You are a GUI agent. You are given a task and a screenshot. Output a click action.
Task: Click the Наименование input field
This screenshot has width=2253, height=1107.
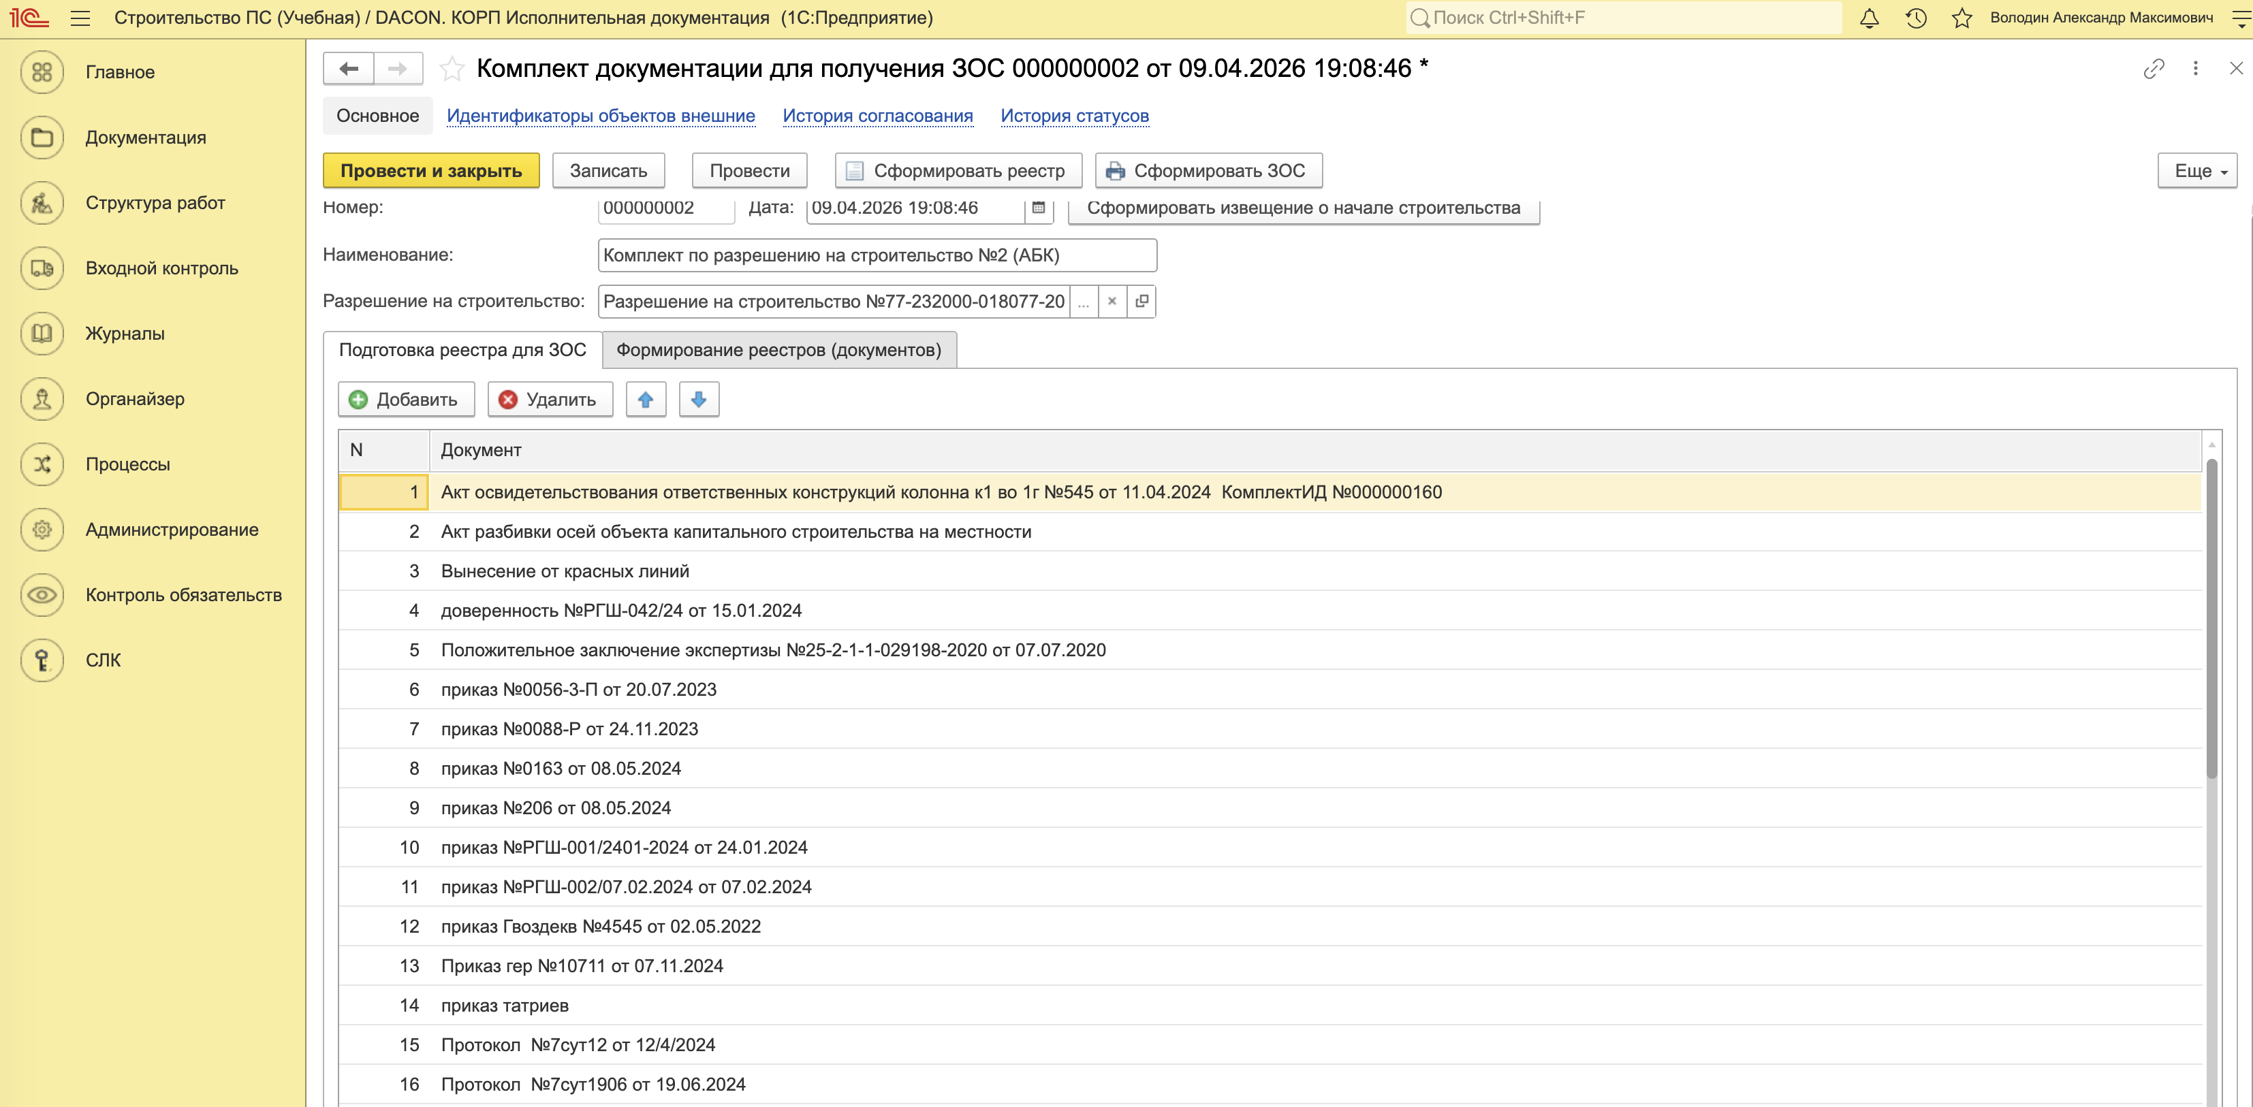pyautogui.click(x=877, y=255)
